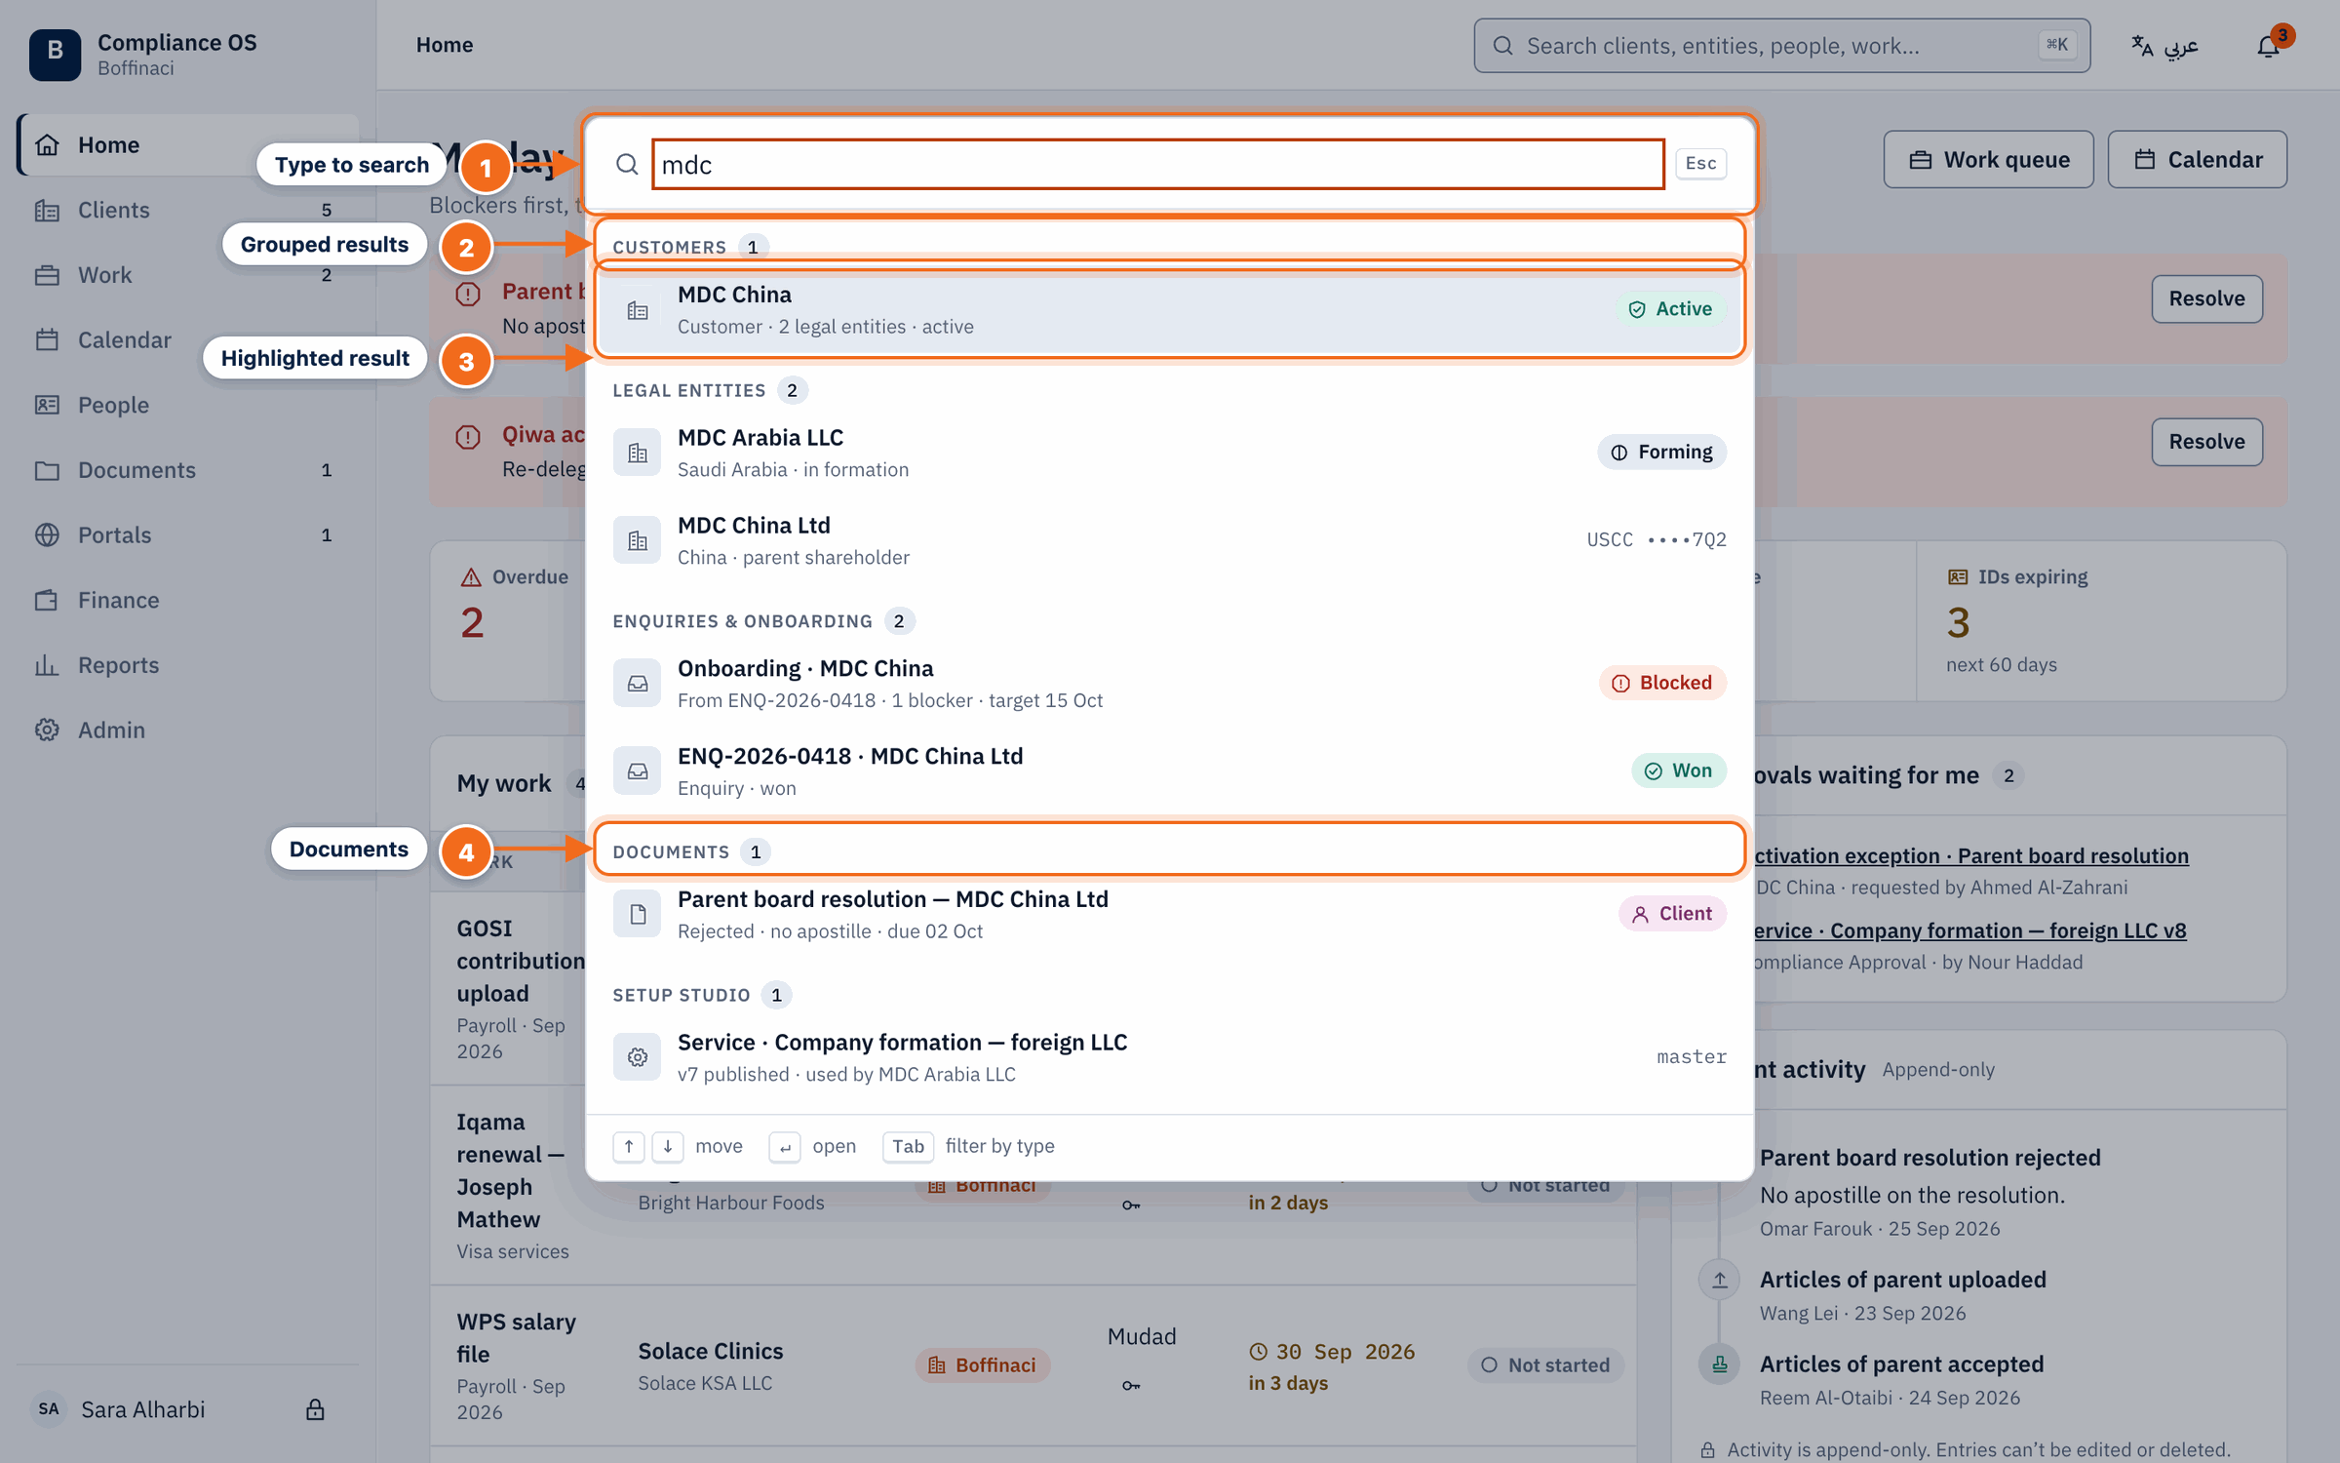This screenshot has width=2340, height=1463.
Task: Click the up arrow key hint
Action: point(628,1146)
